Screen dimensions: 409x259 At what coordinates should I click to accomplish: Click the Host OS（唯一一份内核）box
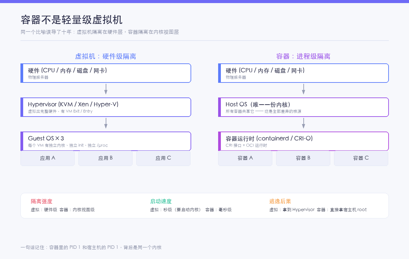pyautogui.click(x=303, y=107)
